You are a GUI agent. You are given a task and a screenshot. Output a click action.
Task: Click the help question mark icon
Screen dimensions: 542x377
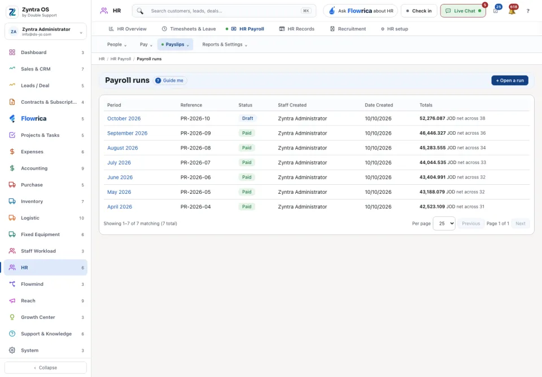click(528, 11)
